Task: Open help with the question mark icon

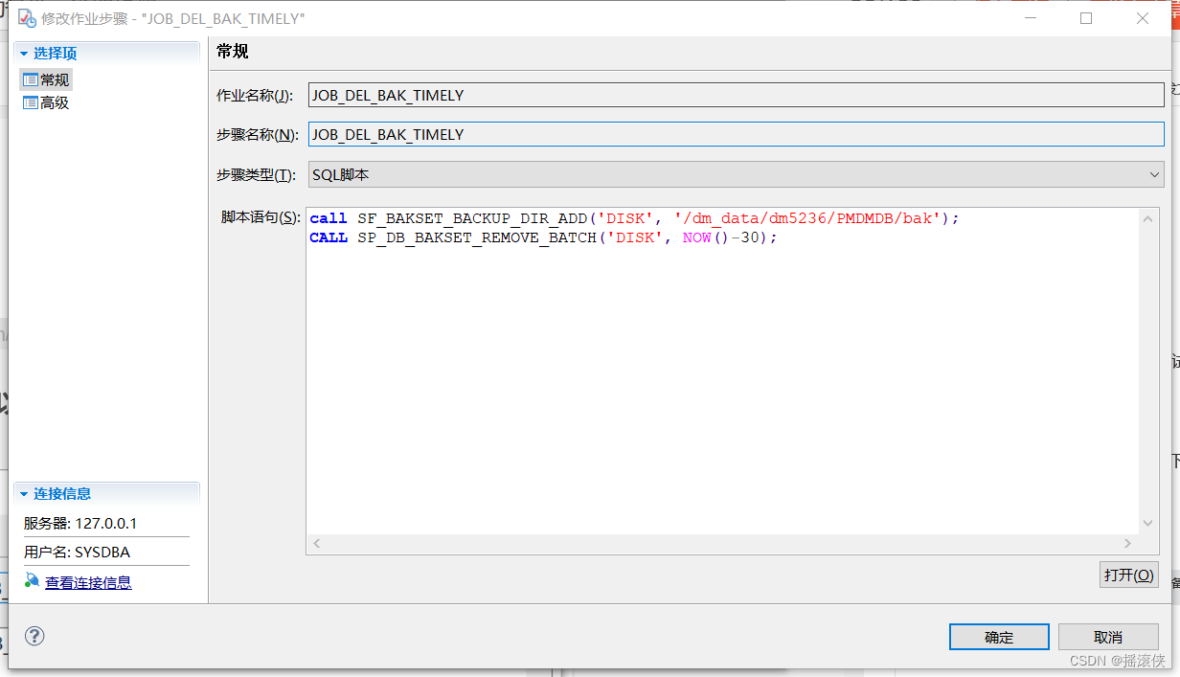Action: pyautogui.click(x=34, y=636)
